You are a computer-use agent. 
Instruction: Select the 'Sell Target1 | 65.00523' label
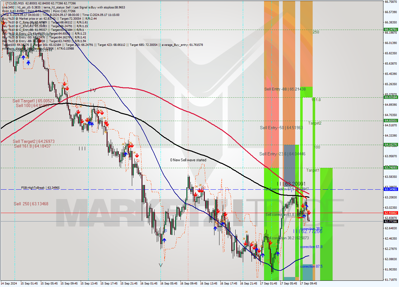(33, 101)
